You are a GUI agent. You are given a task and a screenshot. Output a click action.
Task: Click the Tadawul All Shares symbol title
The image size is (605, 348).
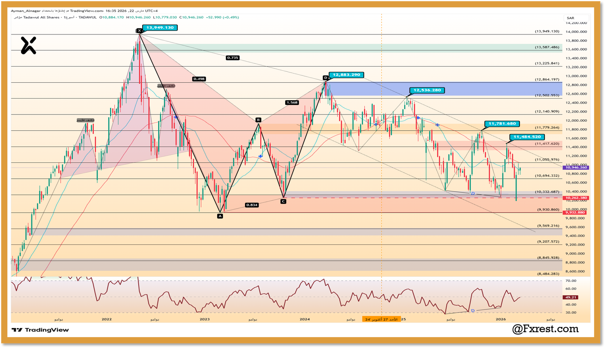[x=41, y=17]
